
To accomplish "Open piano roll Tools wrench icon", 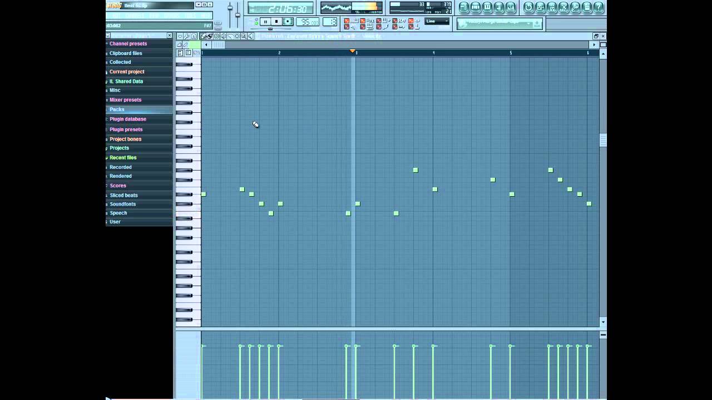I will click(x=186, y=36).
